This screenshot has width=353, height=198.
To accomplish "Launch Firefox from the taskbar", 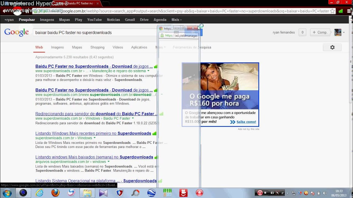I will tap(55, 193).
